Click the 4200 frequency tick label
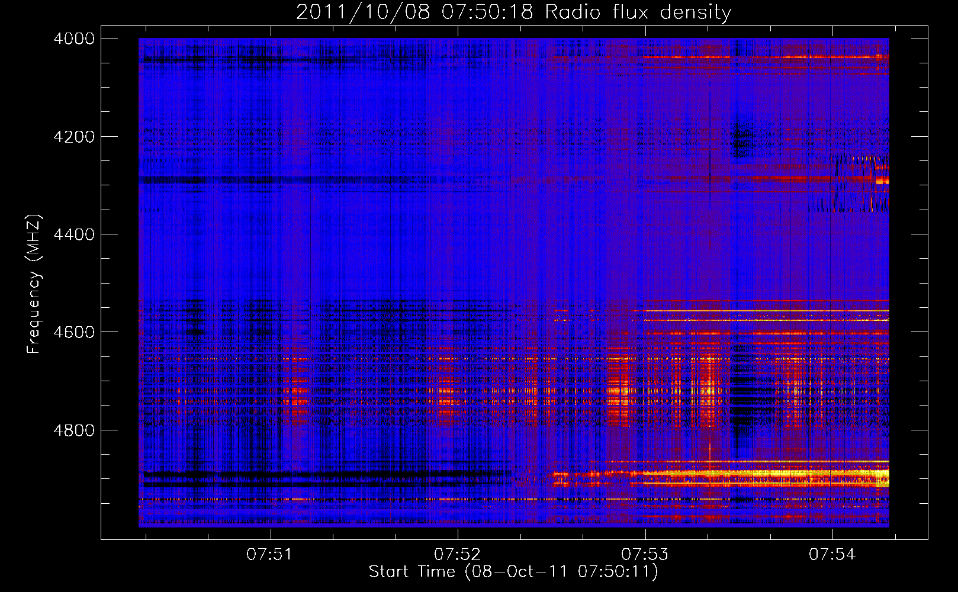 74,137
